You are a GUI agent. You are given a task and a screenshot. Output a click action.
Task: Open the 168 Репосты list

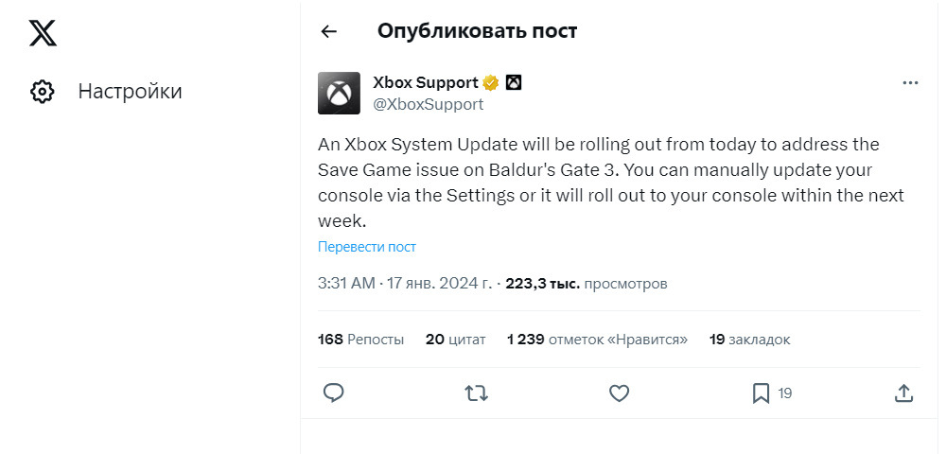[360, 339]
